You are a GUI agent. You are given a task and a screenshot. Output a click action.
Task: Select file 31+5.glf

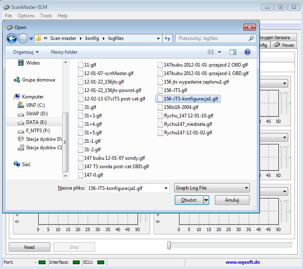coord(90,133)
